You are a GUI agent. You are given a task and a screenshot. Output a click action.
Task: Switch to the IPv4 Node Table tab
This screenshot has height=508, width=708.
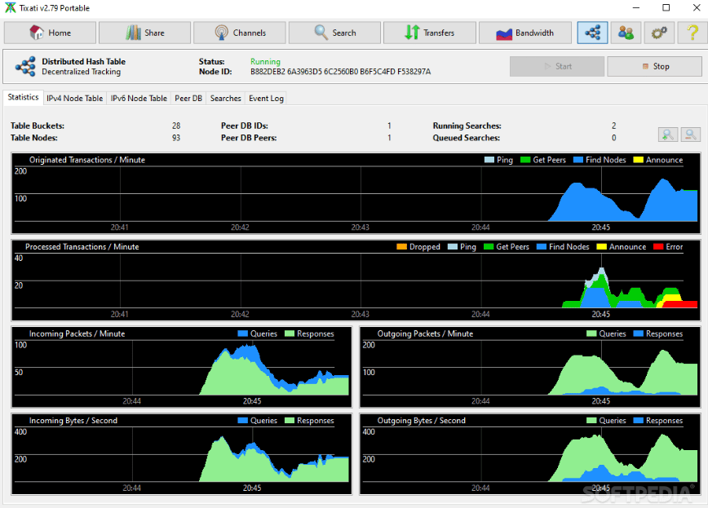(x=75, y=99)
